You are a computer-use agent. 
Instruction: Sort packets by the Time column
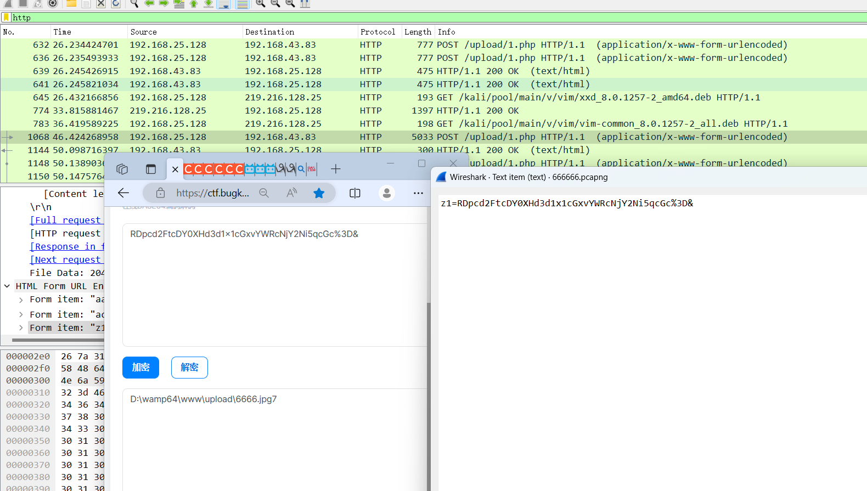point(89,32)
